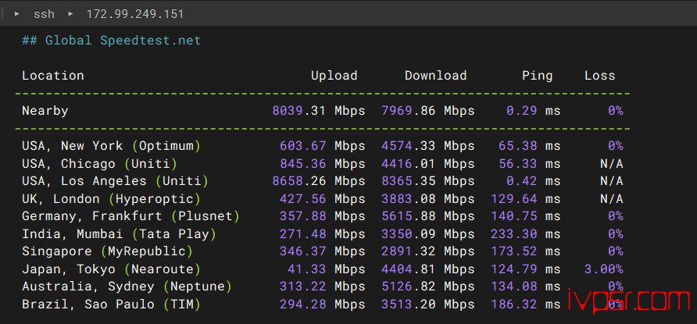
Task: Click USA, New York (Optimum) row label
Action: tap(111, 146)
